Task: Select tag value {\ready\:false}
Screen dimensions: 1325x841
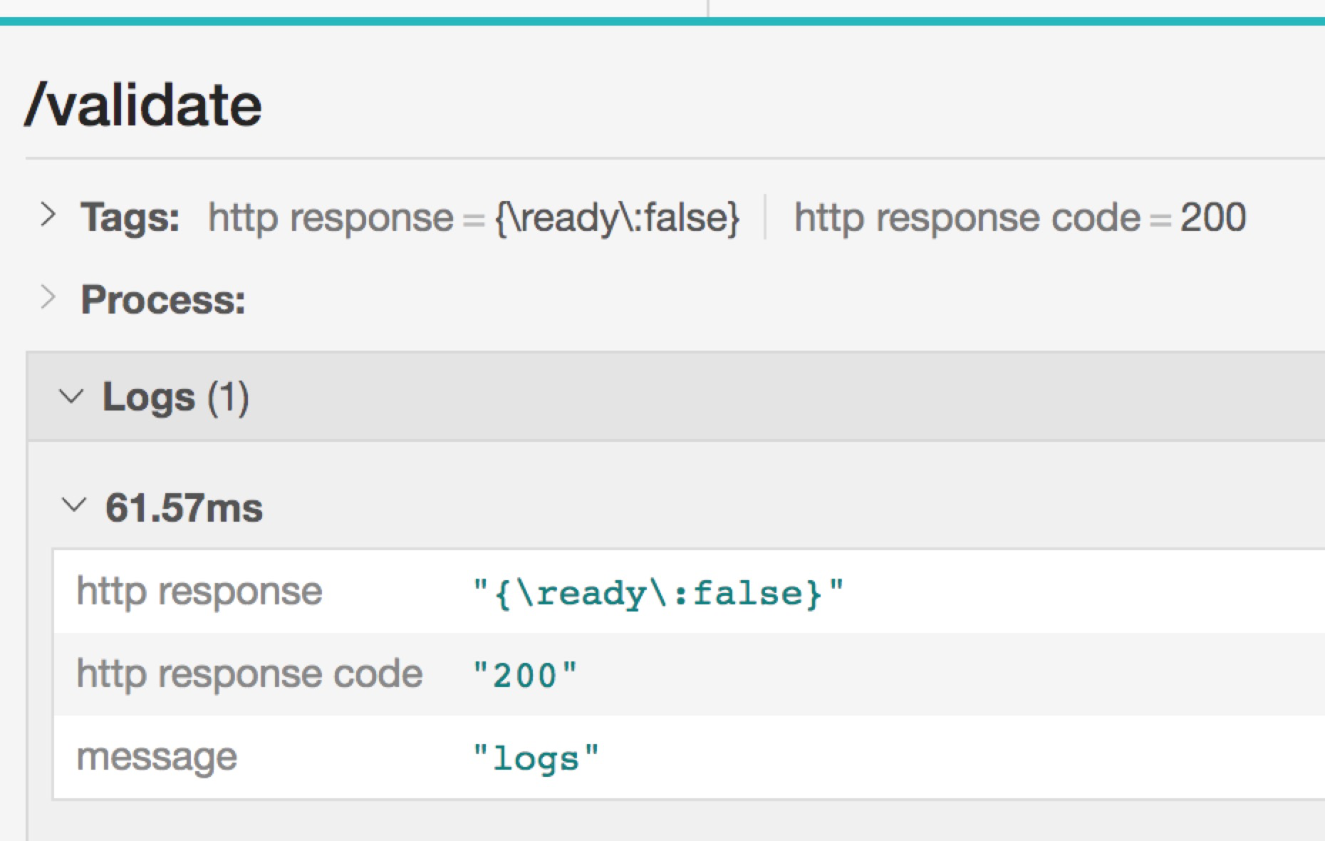Action: pyautogui.click(x=617, y=217)
